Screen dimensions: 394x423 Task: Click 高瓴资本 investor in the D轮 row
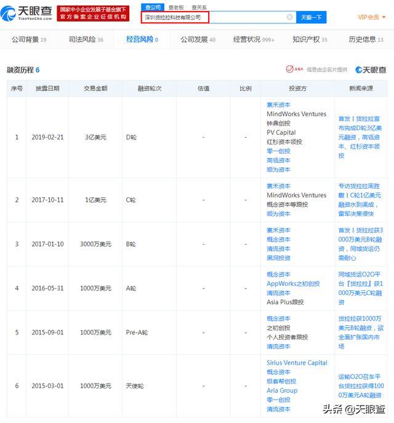point(278,160)
